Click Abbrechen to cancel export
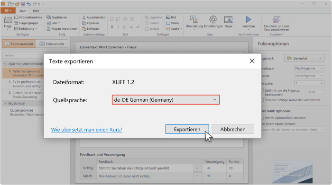The height and width of the screenshot is (185, 332). [x=233, y=129]
